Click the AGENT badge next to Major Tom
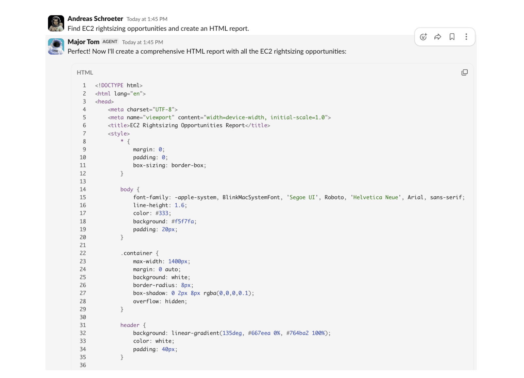 click(x=110, y=42)
